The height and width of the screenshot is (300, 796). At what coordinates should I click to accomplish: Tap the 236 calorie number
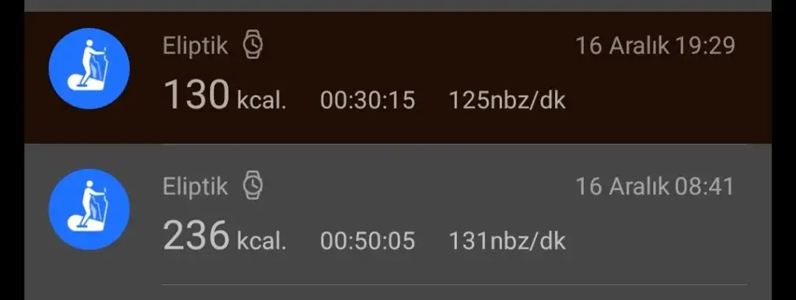click(x=197, y=235)
